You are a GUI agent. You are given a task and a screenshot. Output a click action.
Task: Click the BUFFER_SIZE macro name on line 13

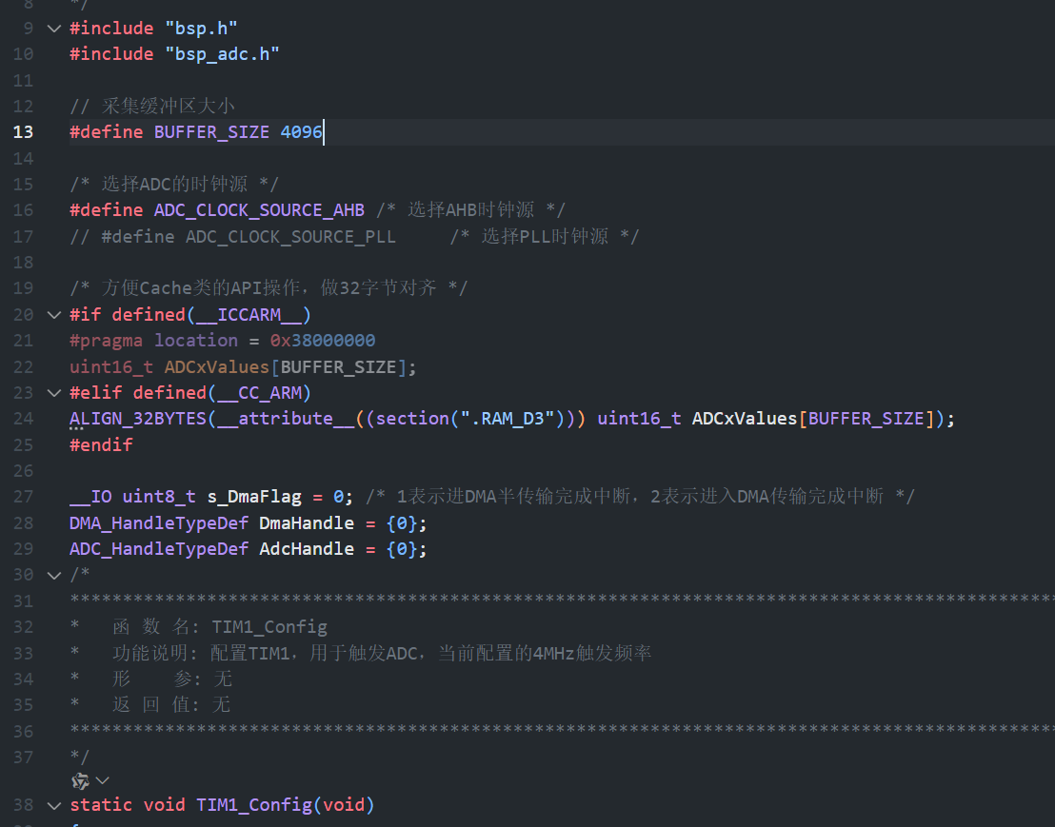[x=211, y=131]
